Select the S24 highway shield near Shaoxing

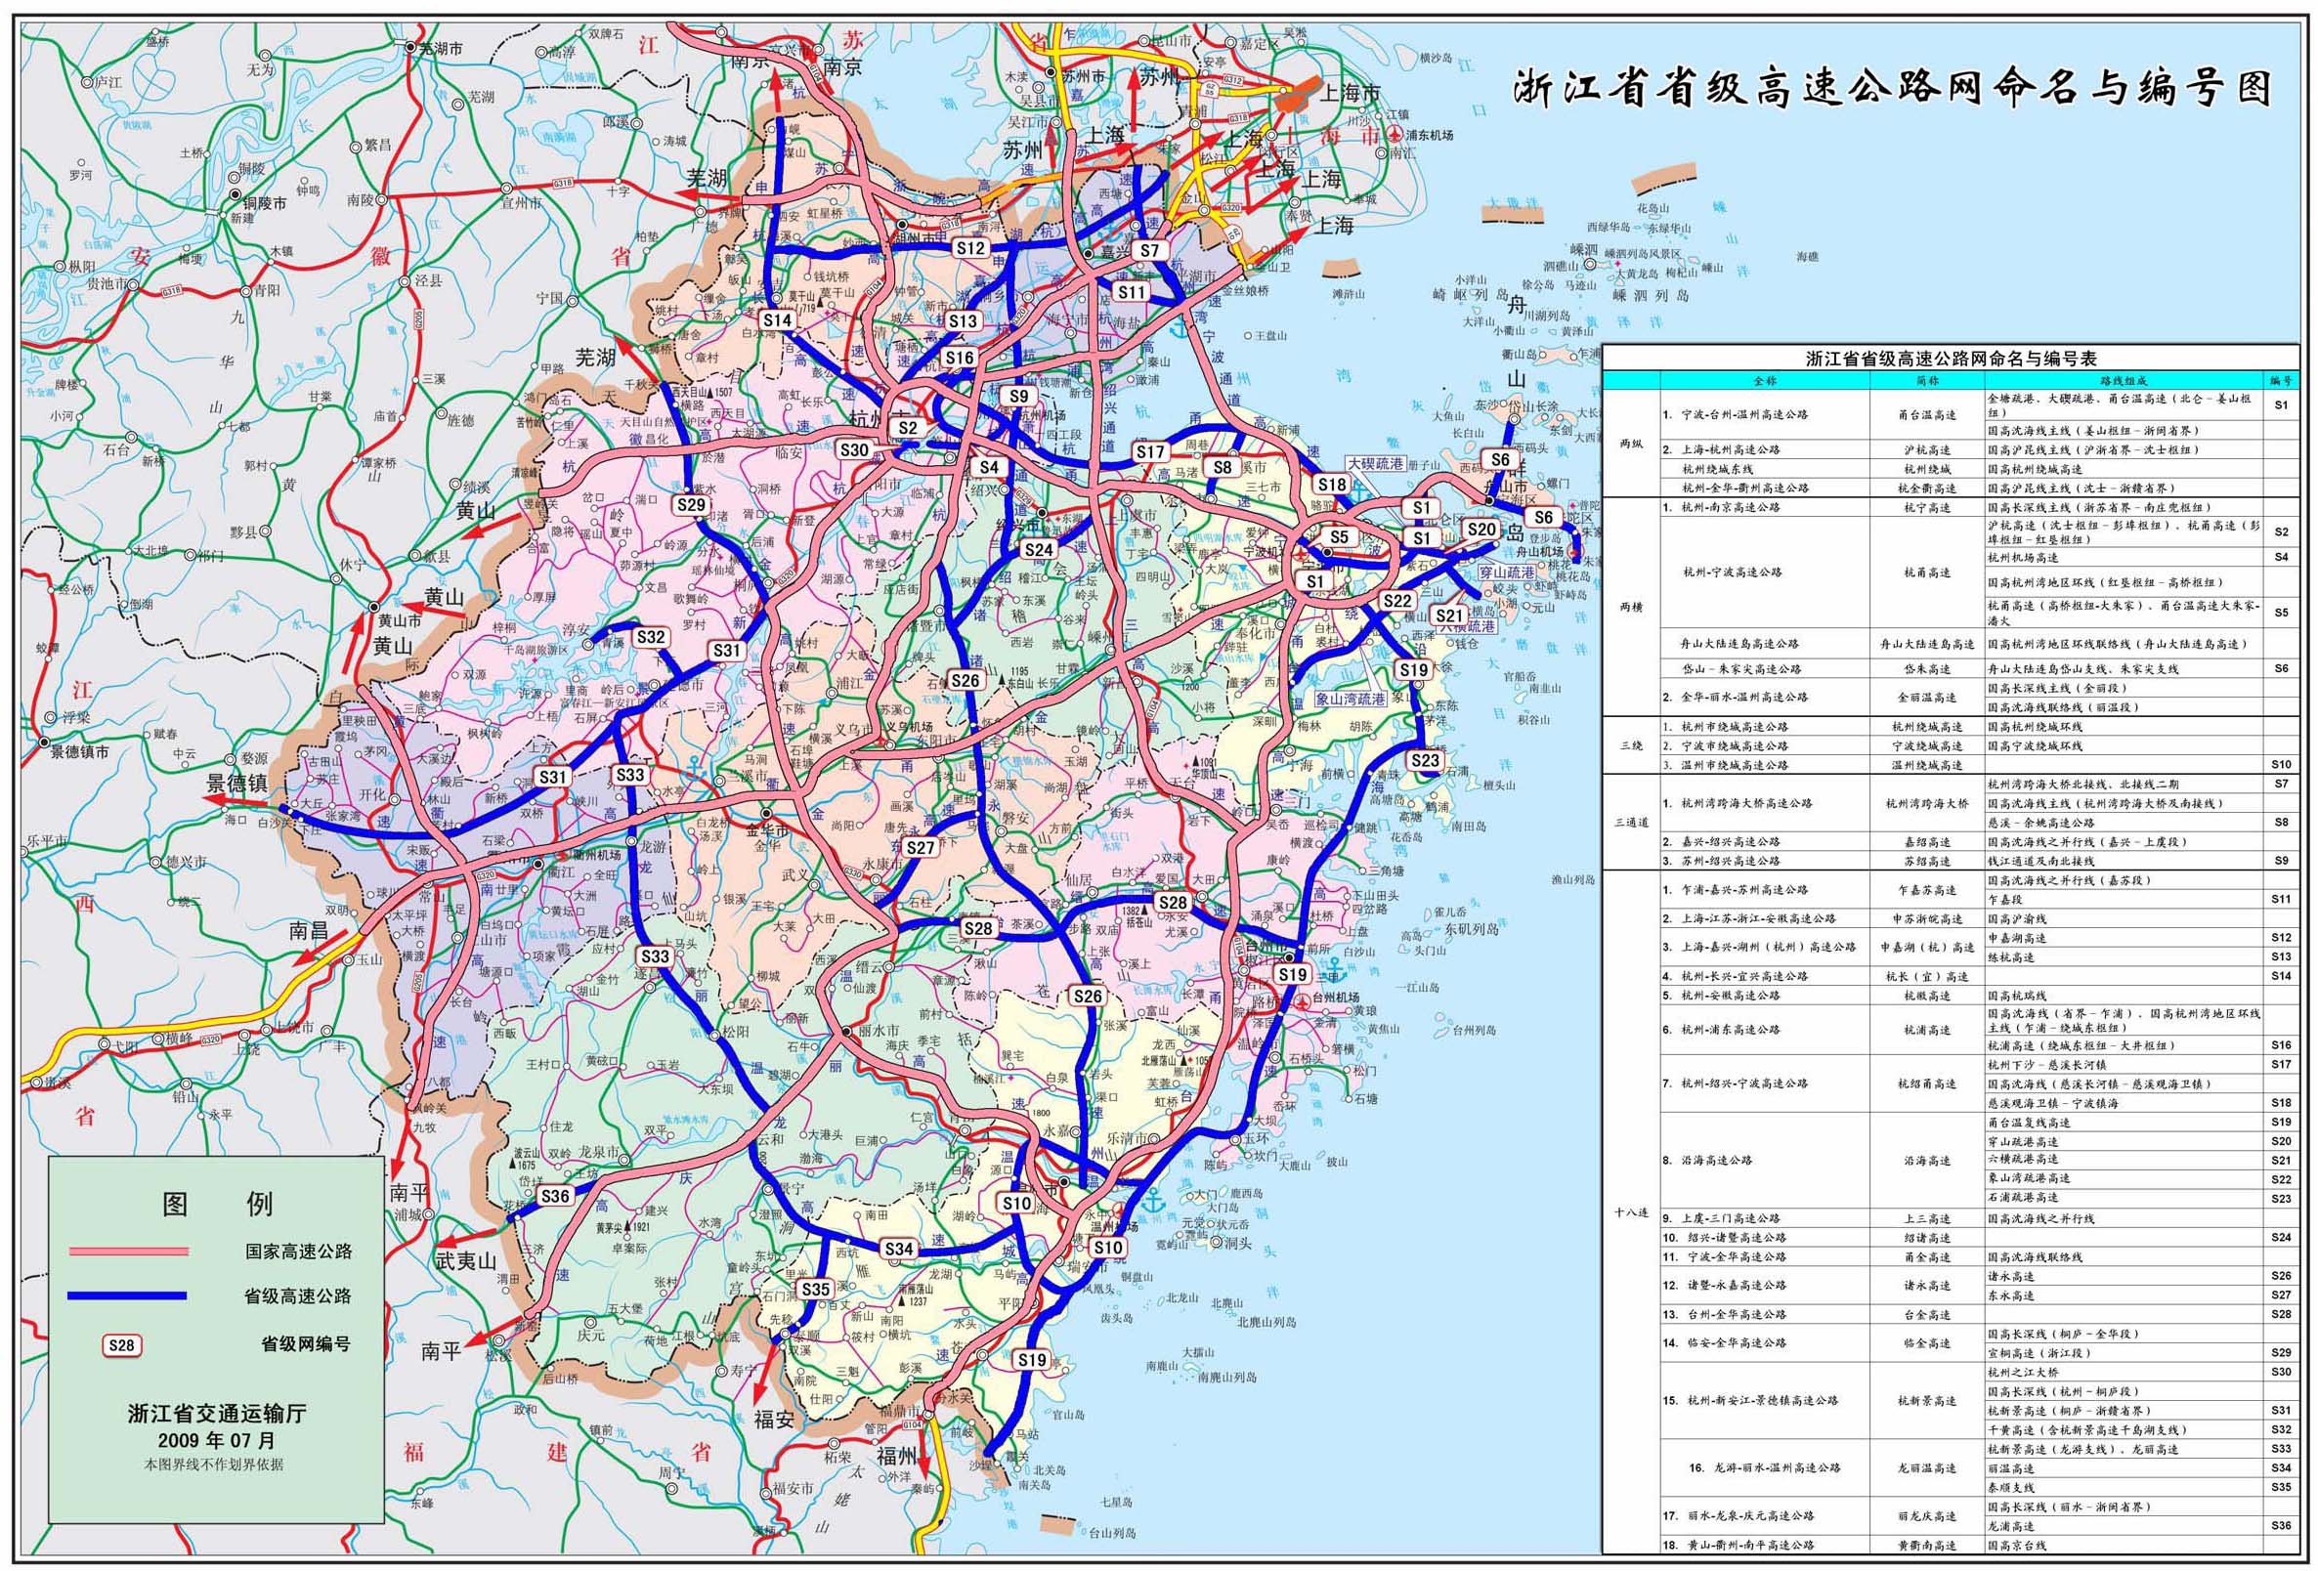[1039, 550]
